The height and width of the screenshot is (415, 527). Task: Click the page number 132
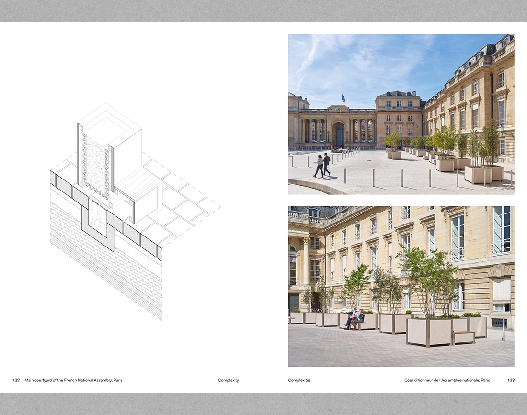pyautogui.click(x=16, y=380)
